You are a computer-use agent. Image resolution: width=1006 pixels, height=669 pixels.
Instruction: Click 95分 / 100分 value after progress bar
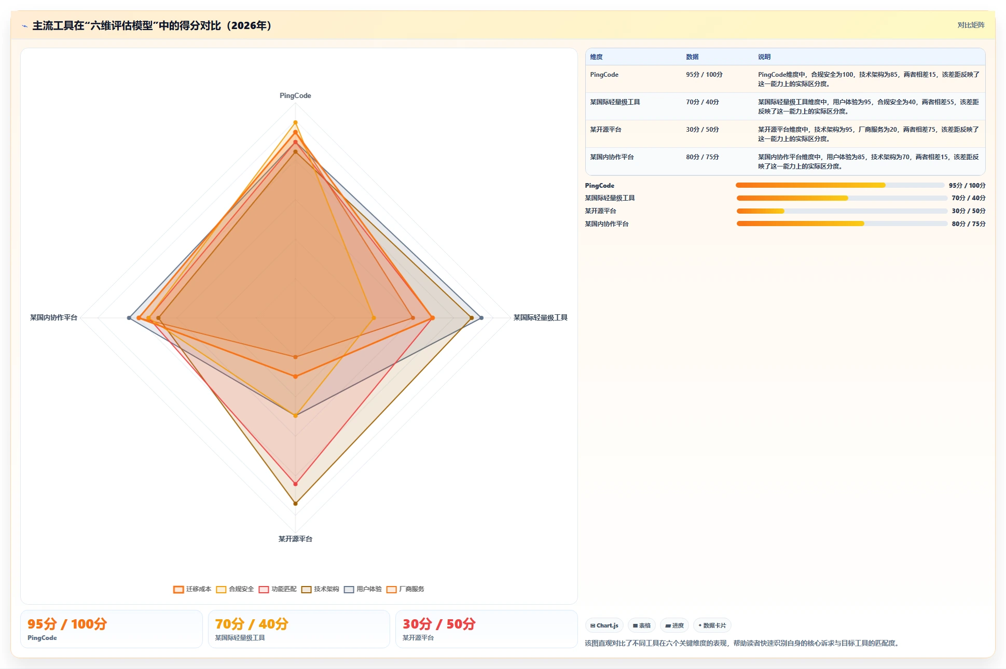967,186
